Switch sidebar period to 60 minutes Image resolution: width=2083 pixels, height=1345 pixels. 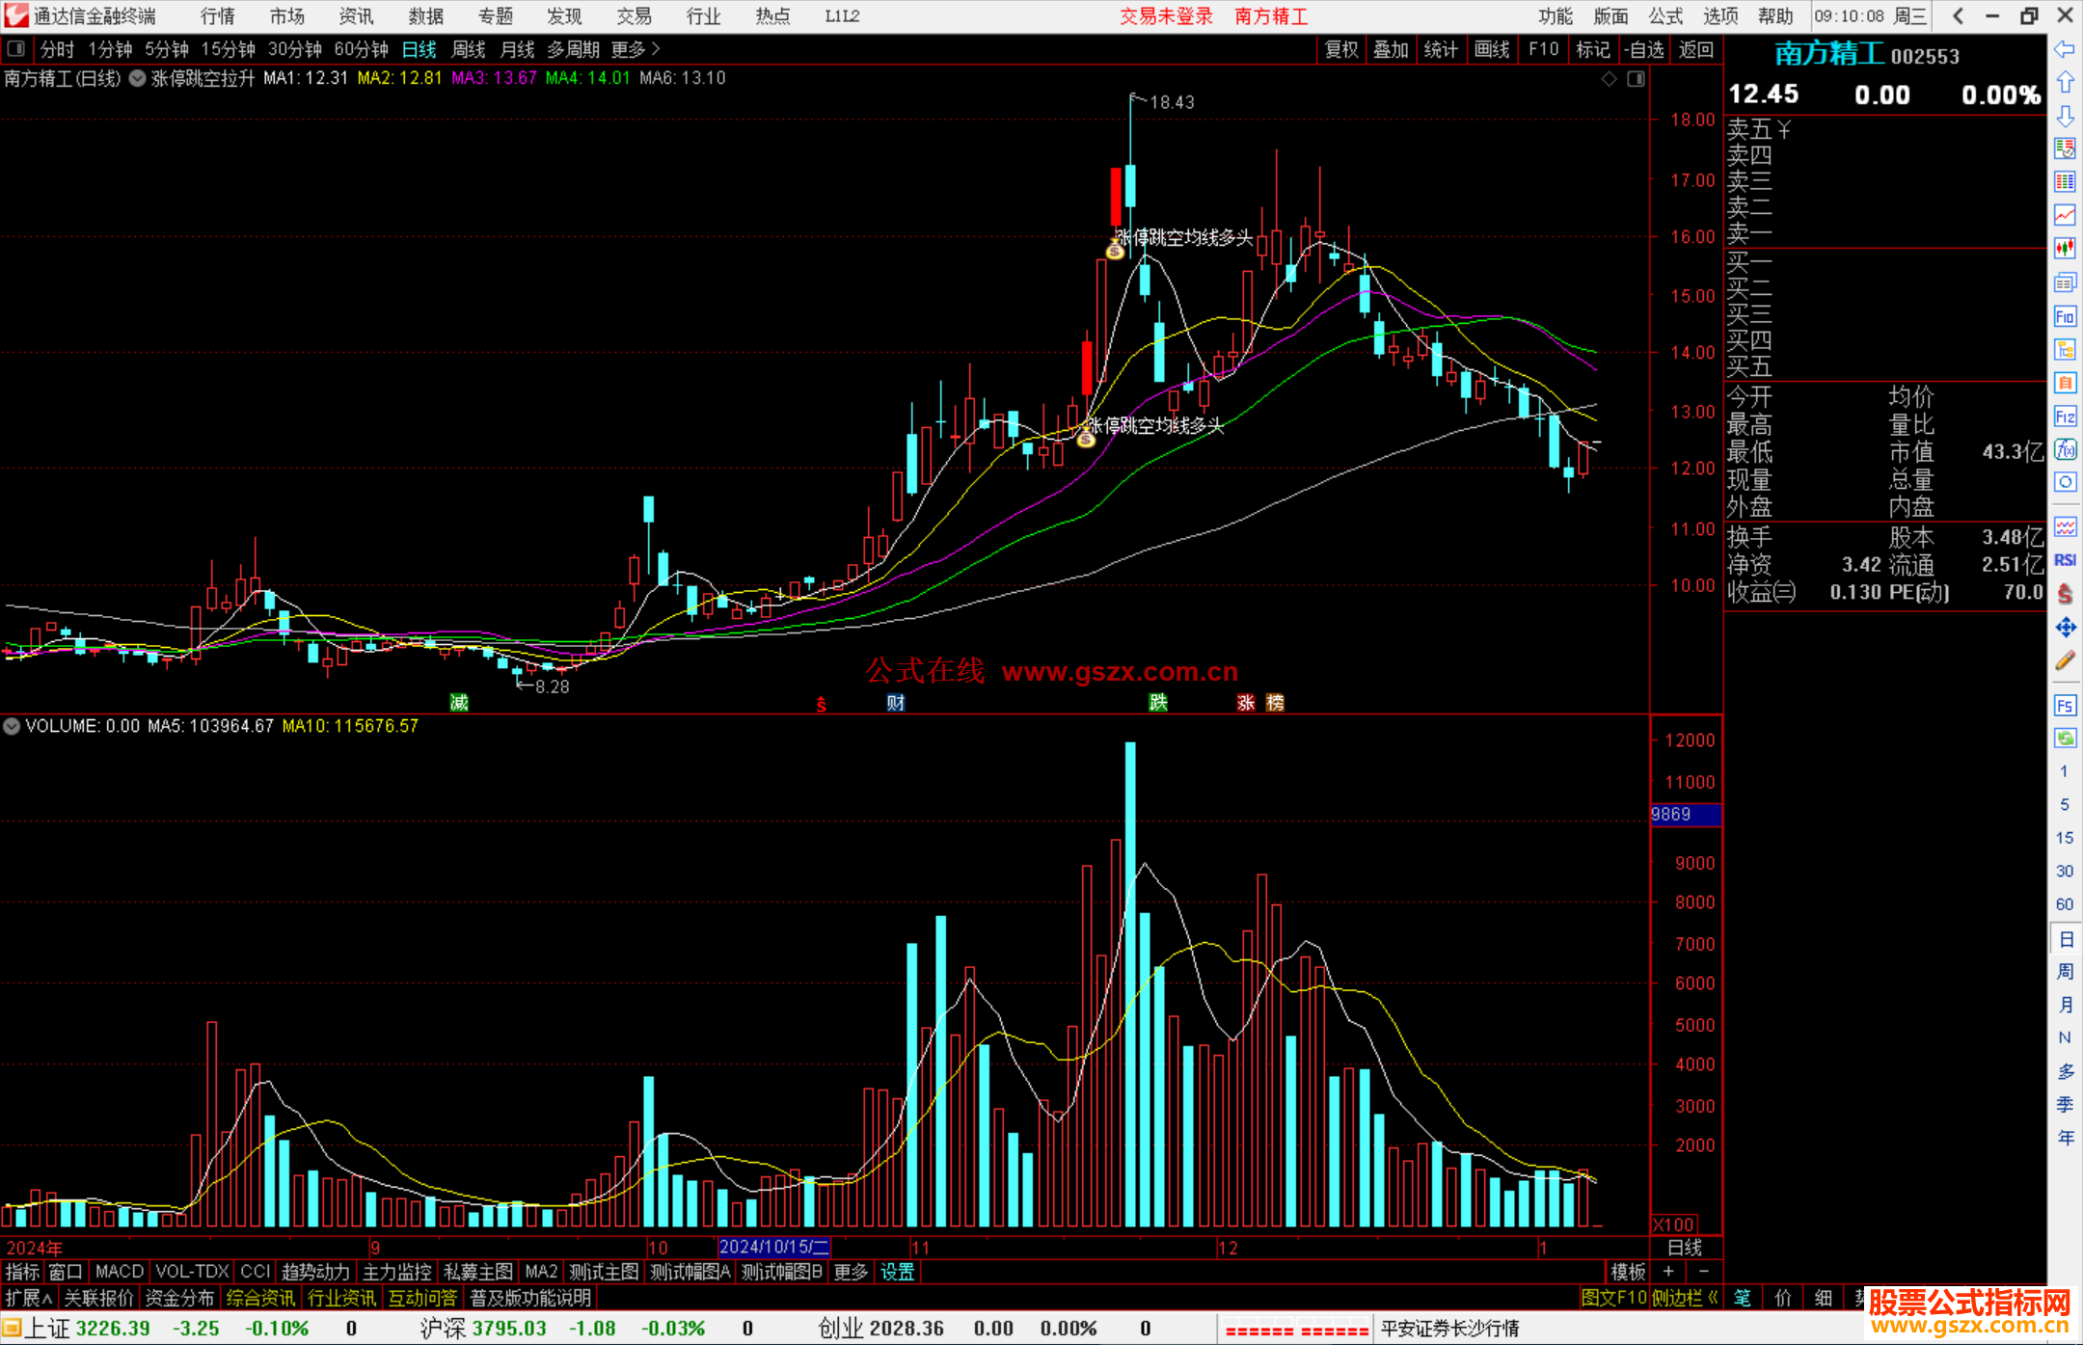[2064, 904]
